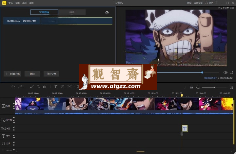Viewport: 236px width, 154px height.
Task: Mute the 音频 track
Action: click(14, 142)
